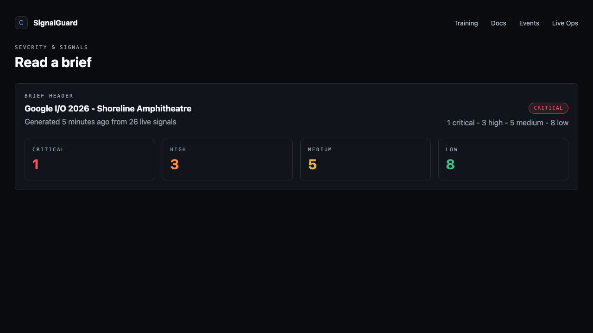The image size is (593, 333).
Task: Select the Medium count card showing 5
Action: tap(366, 160)
